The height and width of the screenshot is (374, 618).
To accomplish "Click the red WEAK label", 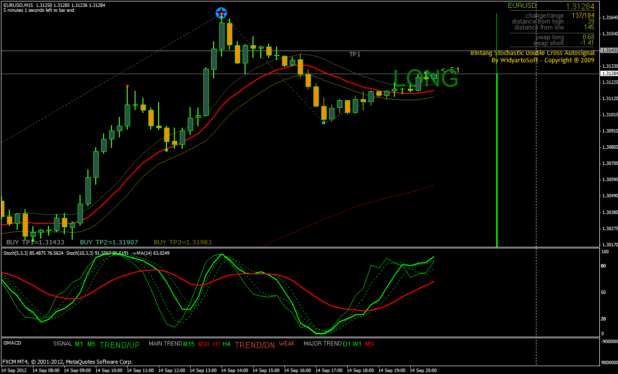I will 287,344.
